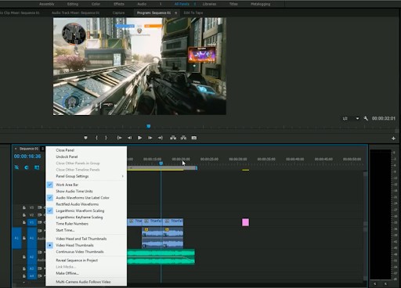Toggle sync lock for track V3

pyautogui.click(x=40, y=207)
